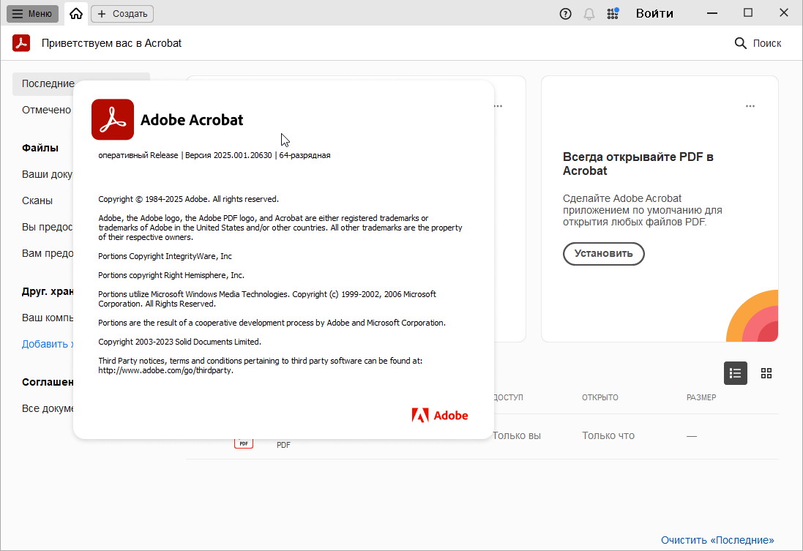Click the Adobe logo in About dialog

point(439,415)
